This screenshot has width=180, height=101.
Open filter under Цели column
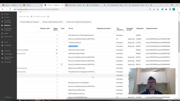point(66,32)
